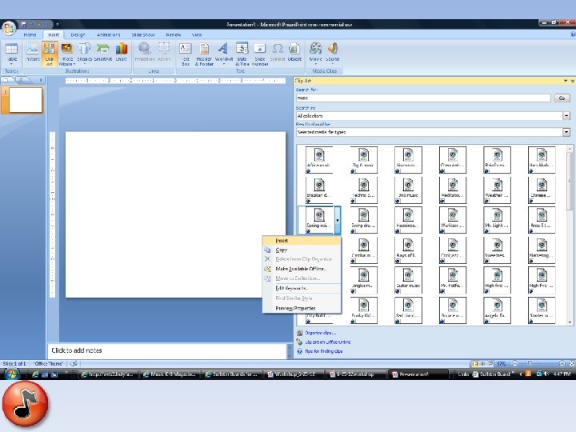
Task: Select the Mr. Light sound clip
Action: (x=497, y=220)
